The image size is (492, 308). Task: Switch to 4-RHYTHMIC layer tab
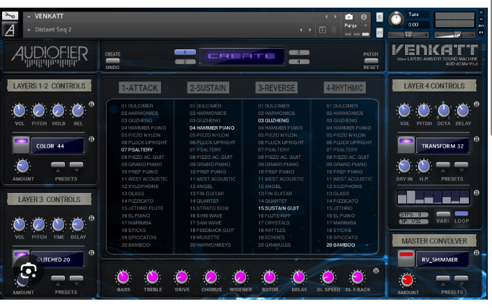pyautogui.click(x=344, y=88)
